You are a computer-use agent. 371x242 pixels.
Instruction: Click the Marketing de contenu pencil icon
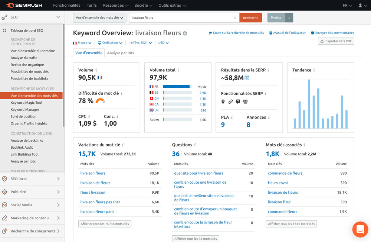(4, 218)
